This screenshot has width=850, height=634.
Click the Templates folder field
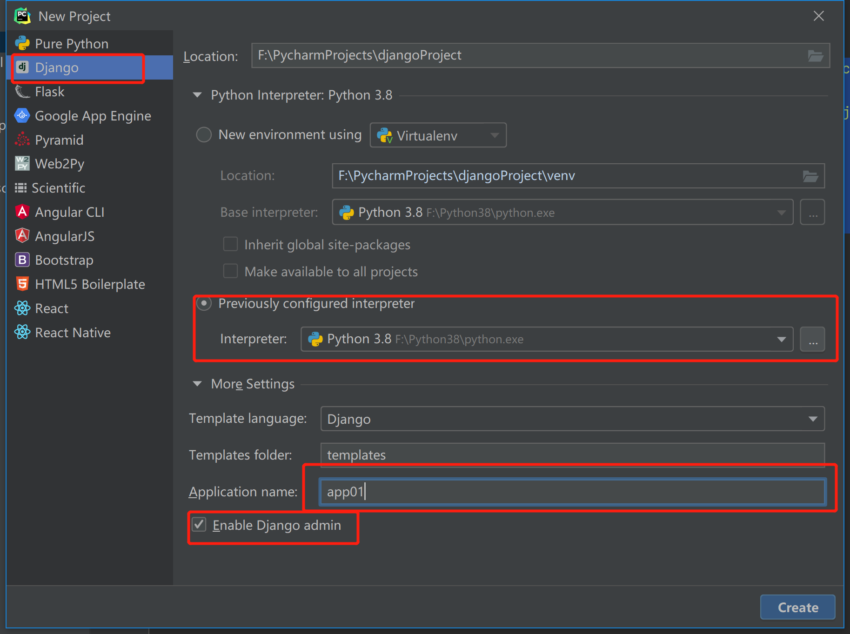[572, 455]
